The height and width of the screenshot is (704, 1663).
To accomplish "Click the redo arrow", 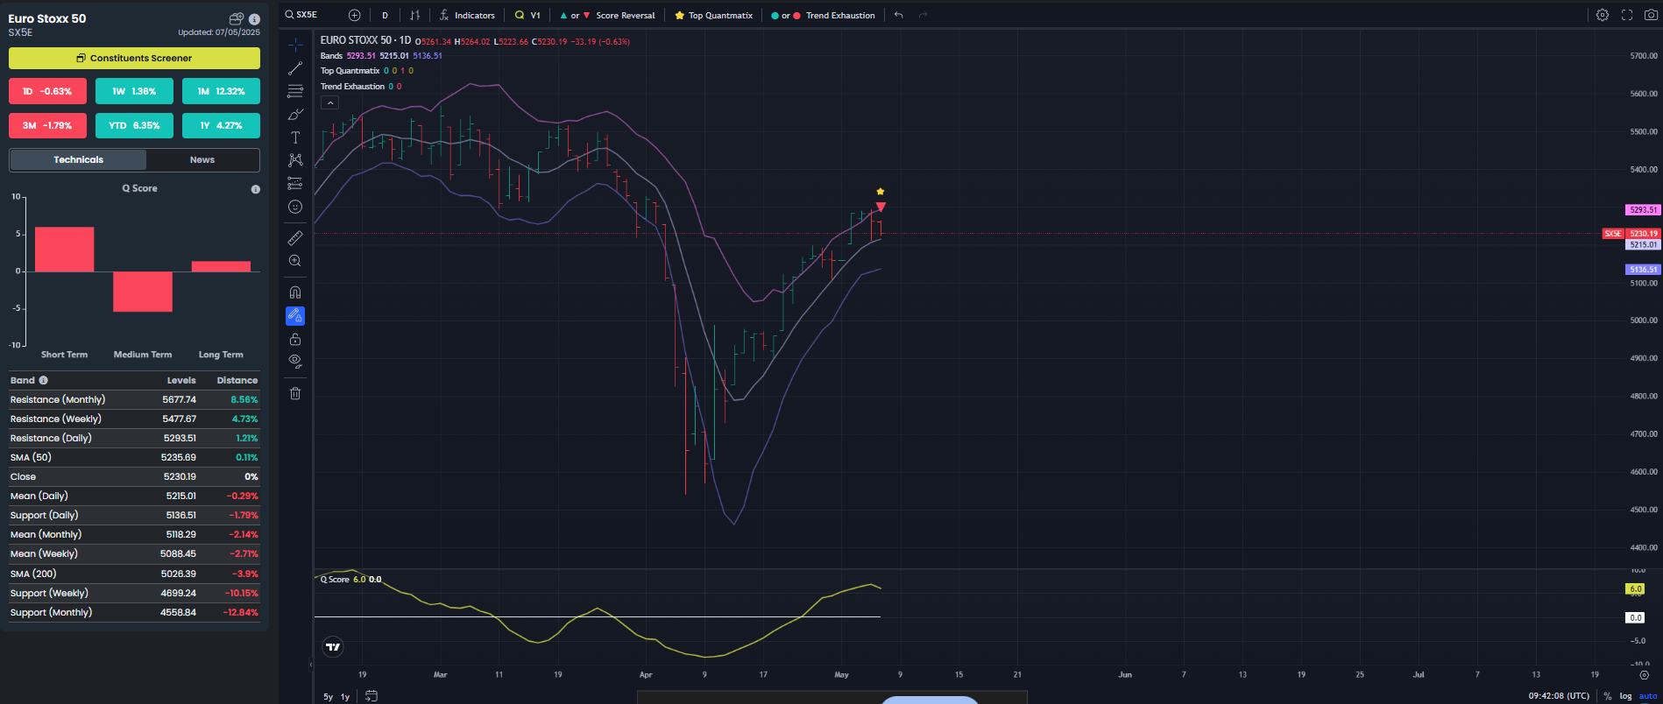I will click(x=923, y=15).
